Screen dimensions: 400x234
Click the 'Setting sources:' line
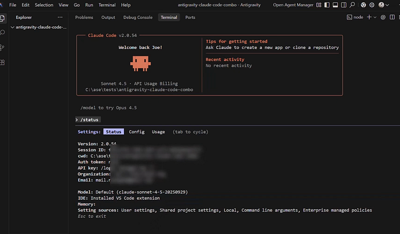point(225,210)
